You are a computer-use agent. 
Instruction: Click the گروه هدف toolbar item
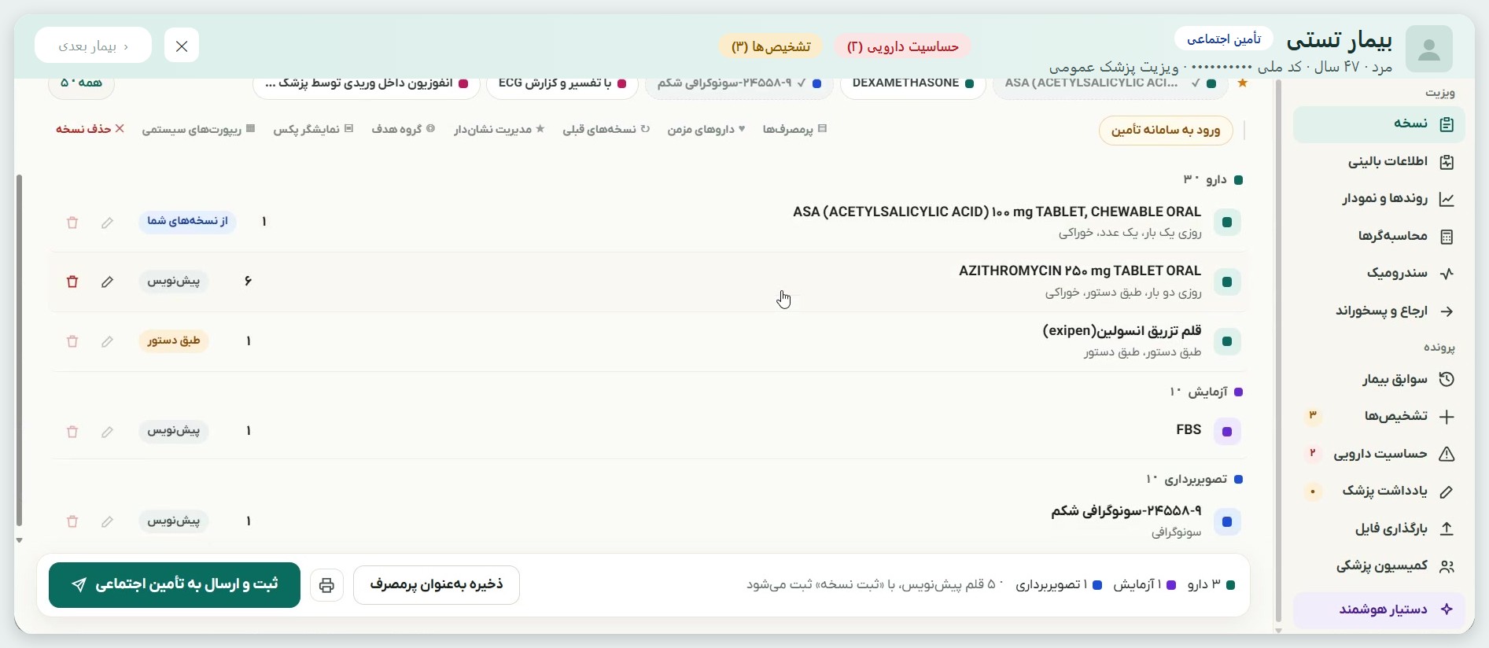tap(404, 129)
